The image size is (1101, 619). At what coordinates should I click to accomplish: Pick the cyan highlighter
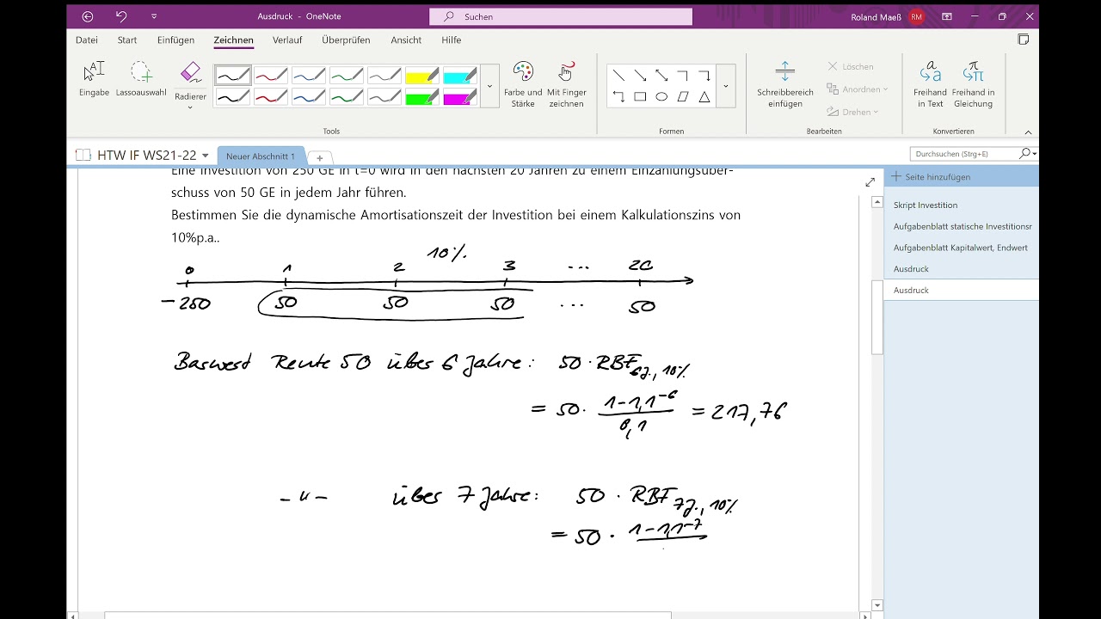[x=459, y=75]
